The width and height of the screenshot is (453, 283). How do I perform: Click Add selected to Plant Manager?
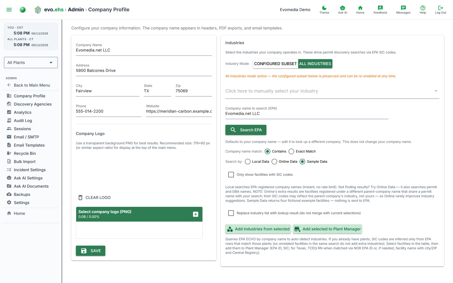(328, 229)
